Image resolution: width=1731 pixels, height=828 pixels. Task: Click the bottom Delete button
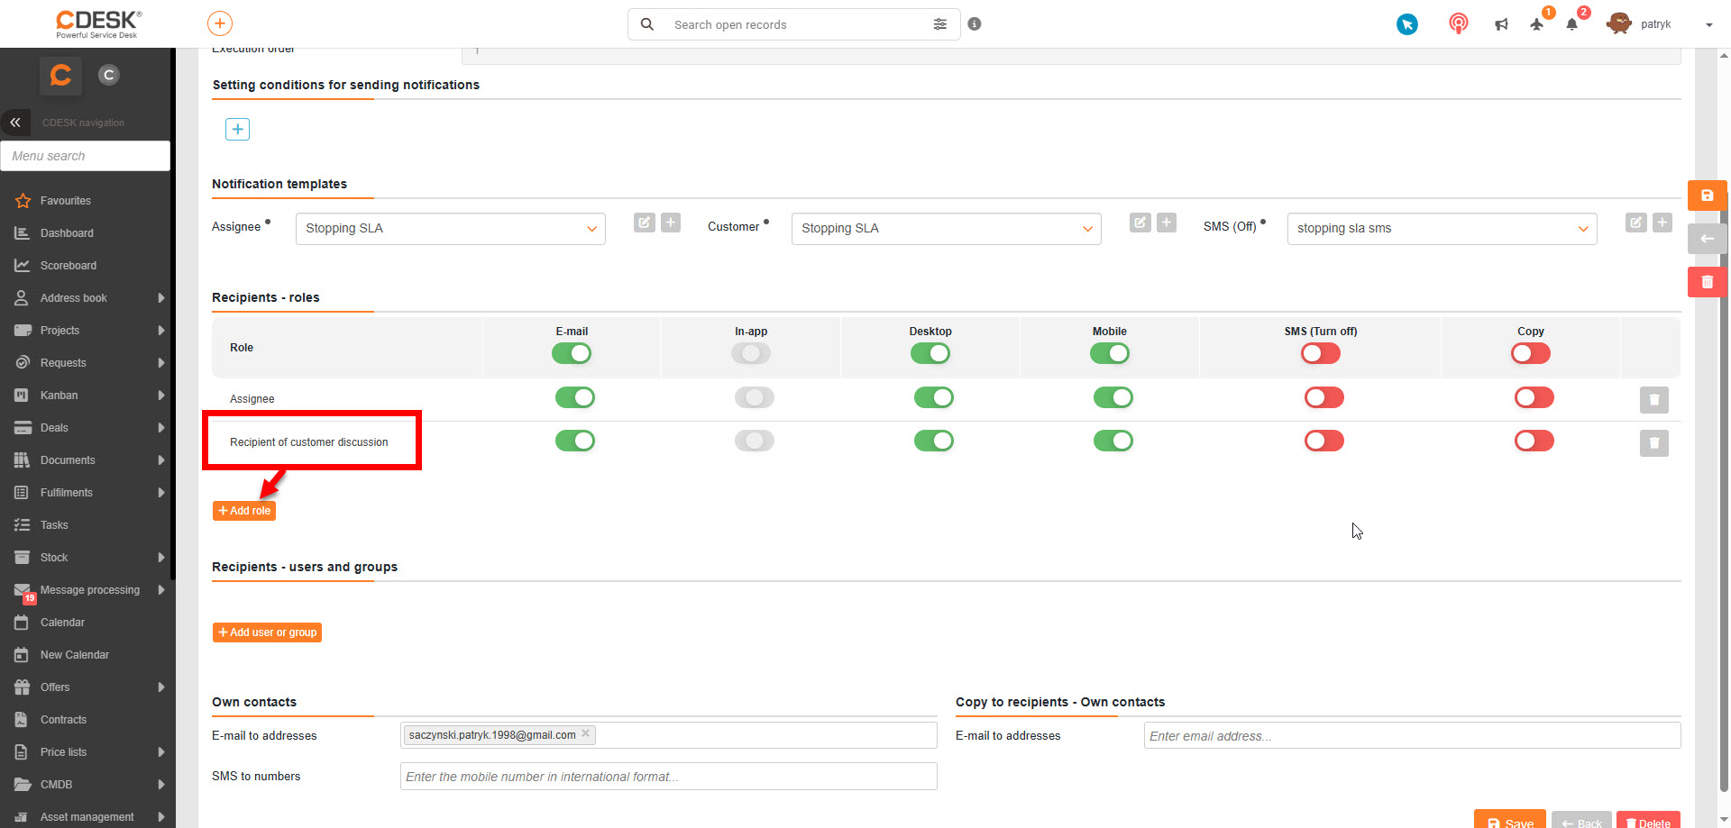coord(1648,820)
